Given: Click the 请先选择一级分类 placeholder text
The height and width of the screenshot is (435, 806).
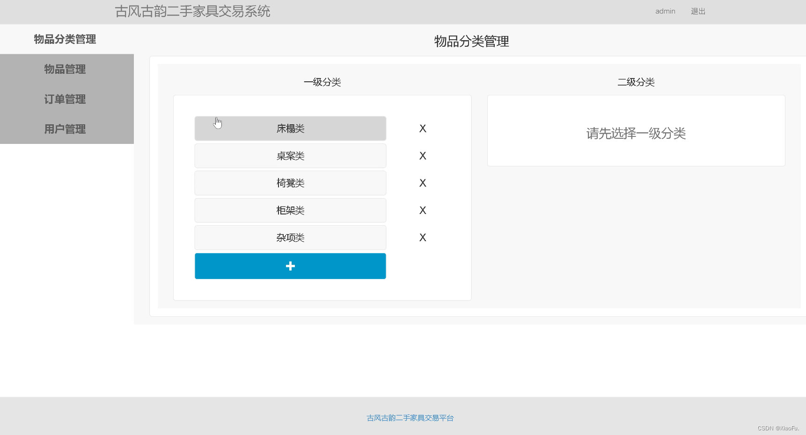Looking at the screenshot, I should coord(636,133).
